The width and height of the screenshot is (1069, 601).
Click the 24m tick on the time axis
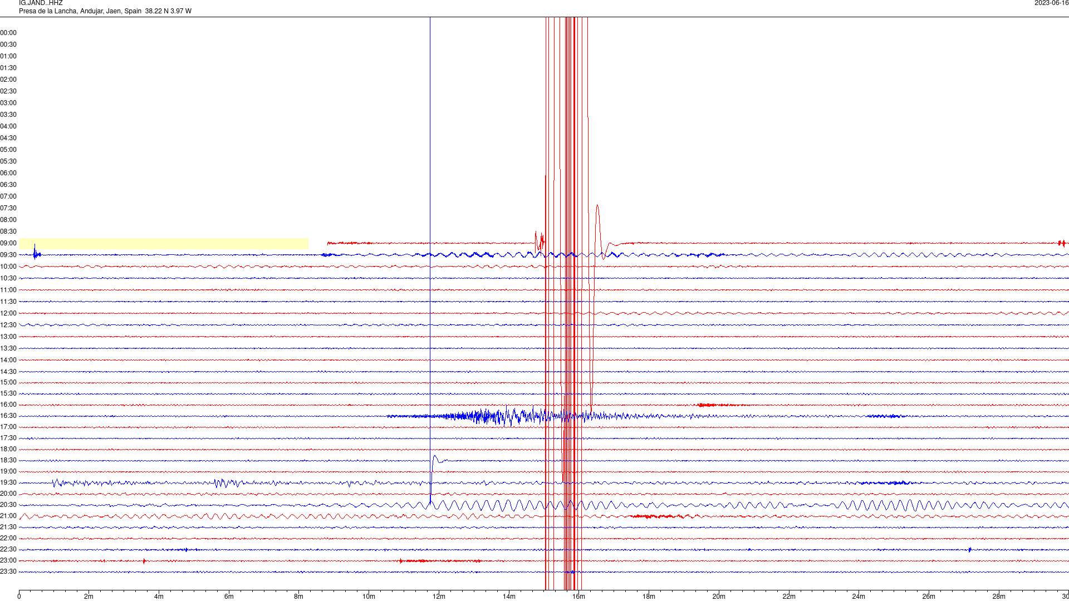coord(859,597)
